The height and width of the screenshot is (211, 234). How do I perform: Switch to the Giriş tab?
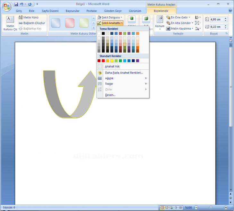click(x=19, y=11)
